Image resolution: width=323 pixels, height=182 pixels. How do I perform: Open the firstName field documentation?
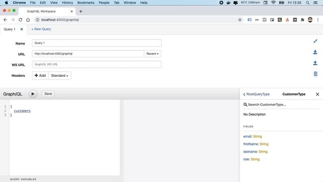pos(250,144)
